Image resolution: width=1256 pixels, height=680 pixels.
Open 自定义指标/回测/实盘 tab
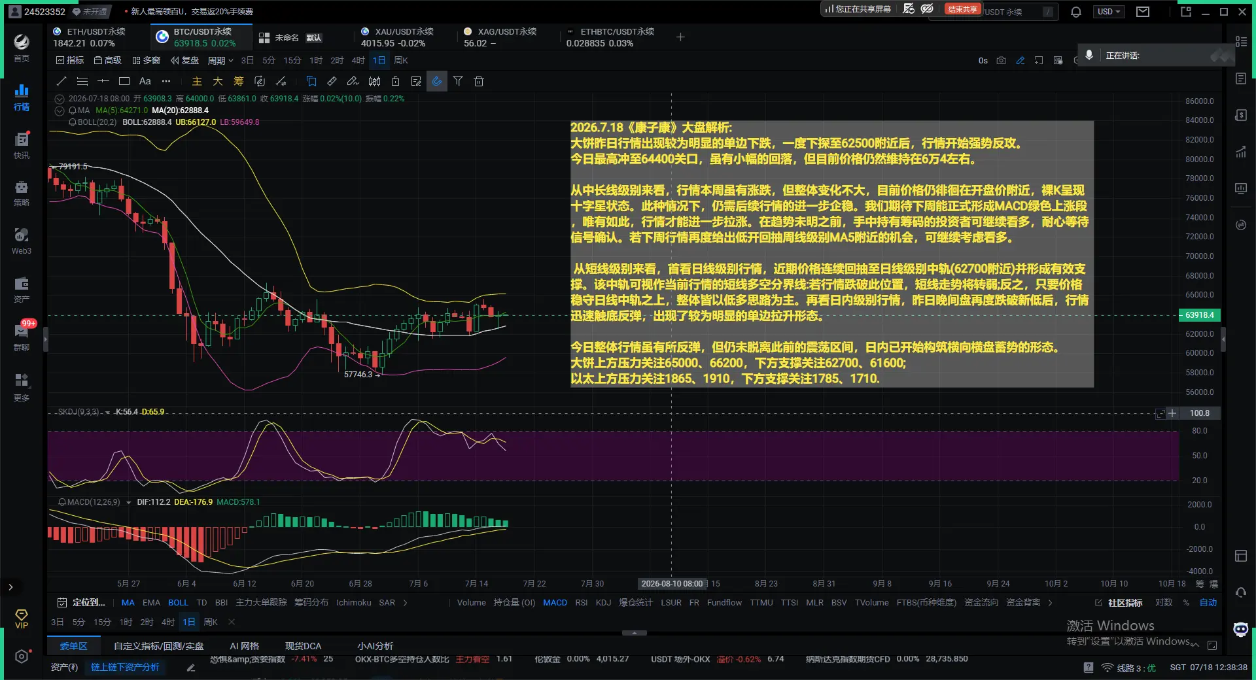coord(159,646)
